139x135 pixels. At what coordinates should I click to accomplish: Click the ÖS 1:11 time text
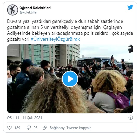pyautogui.click(x=13, y=118)
